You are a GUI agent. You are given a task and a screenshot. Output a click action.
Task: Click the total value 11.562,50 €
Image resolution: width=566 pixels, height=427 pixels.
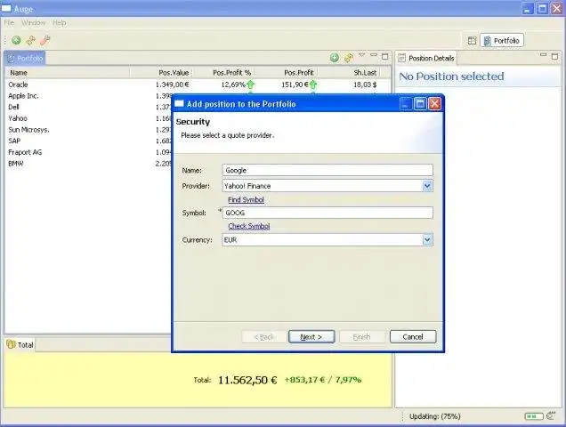pos(247,380)
